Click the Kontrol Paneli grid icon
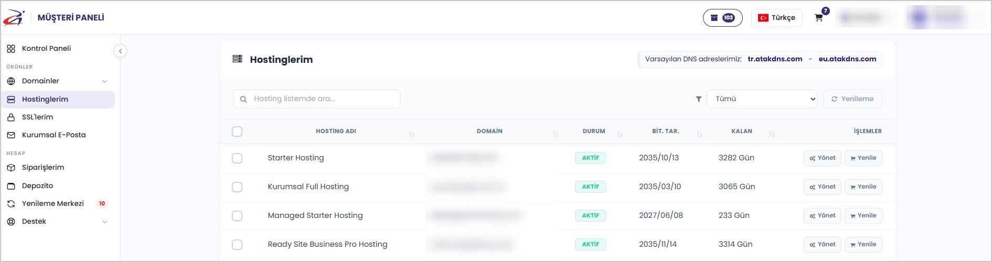This screenshot has width=992, height=262. pos(11,49)
